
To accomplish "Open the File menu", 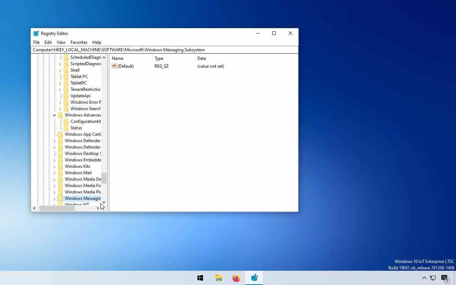I will [x=36, y=42].
